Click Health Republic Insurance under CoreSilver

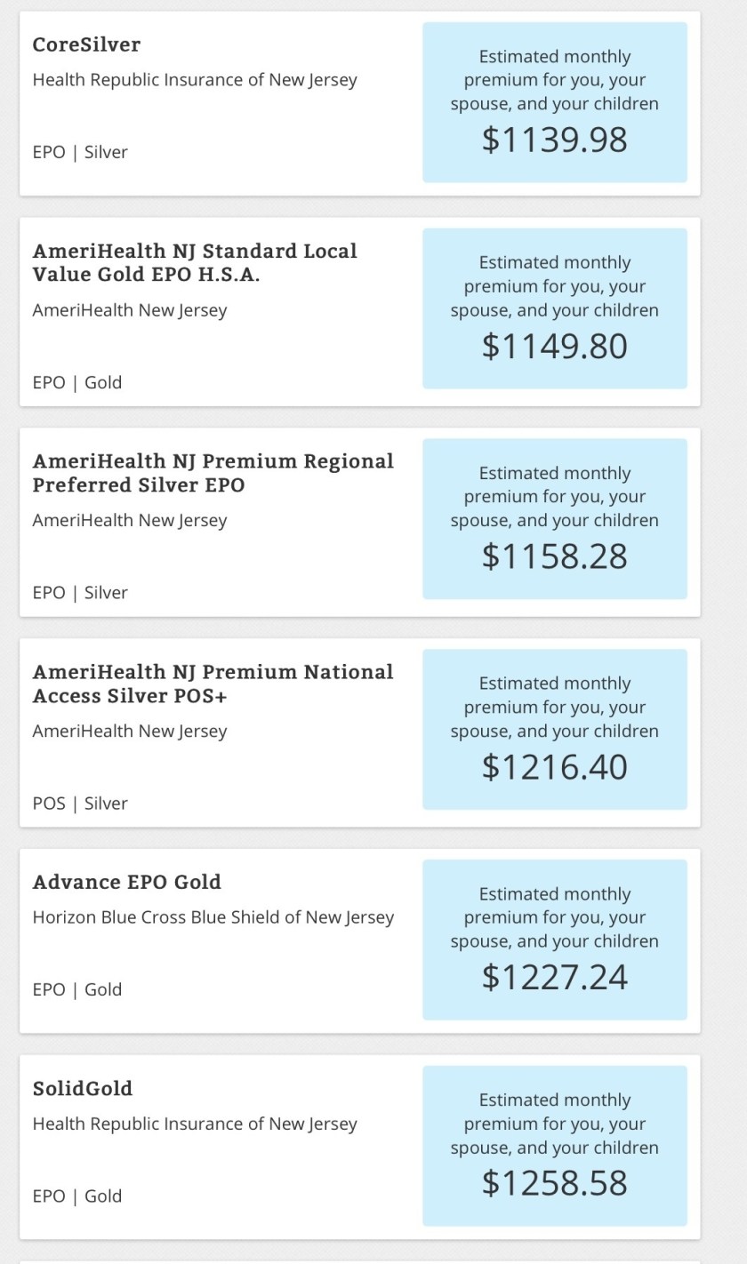(195, 80)
